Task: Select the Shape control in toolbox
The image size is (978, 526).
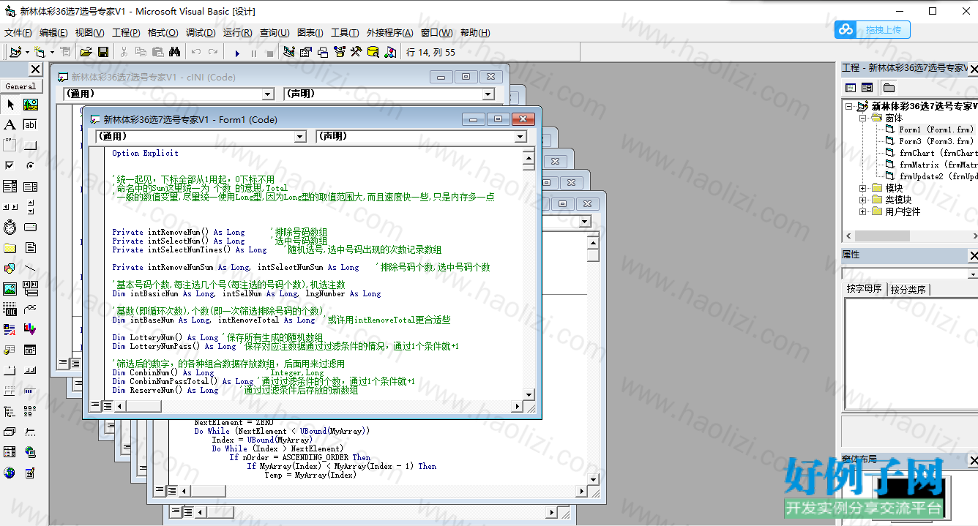Action: click(10, 268)
